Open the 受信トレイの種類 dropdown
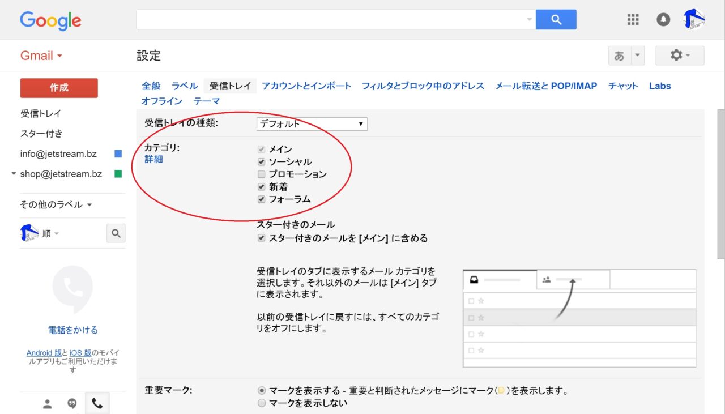This screenshot has width=725, height=414. pyautogui.click(x=312, y=124)
